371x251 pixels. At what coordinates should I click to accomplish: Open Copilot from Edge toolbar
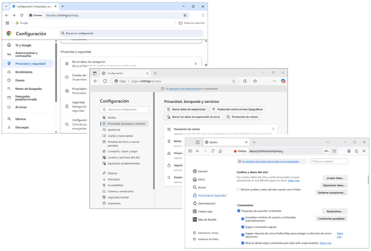(283, 81)
